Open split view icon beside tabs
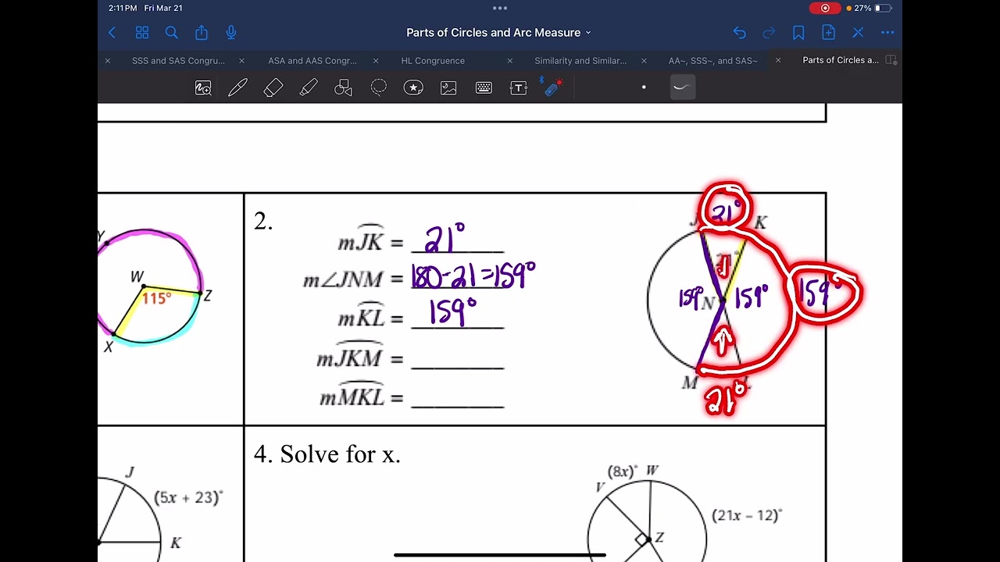1000x562 pixels. click(x=891, y=60)
